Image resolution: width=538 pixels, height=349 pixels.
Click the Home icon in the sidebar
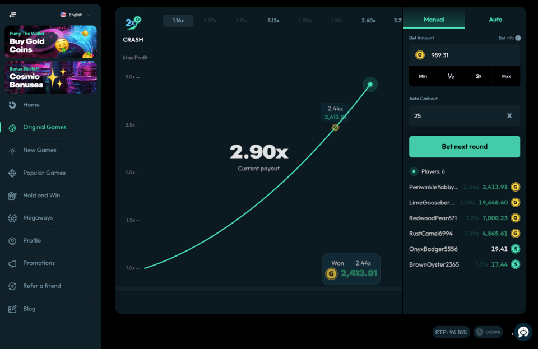(12, 105)
